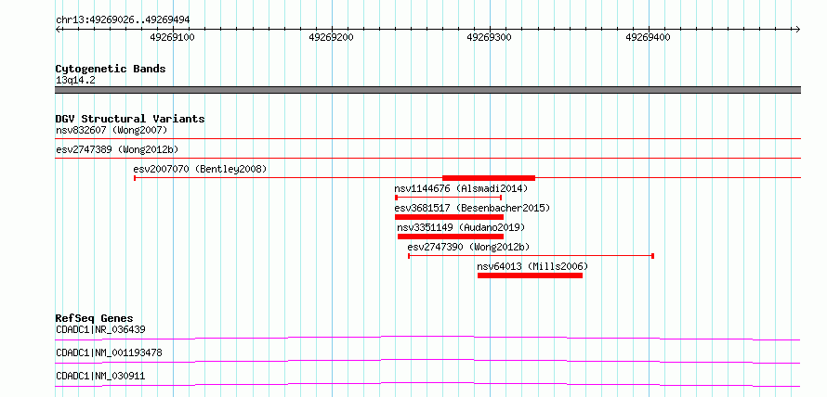The width and height of the screenshot is (827, 397).
Task: Click the left arrowhead of the ruler
Action: [x=58, y=29]
